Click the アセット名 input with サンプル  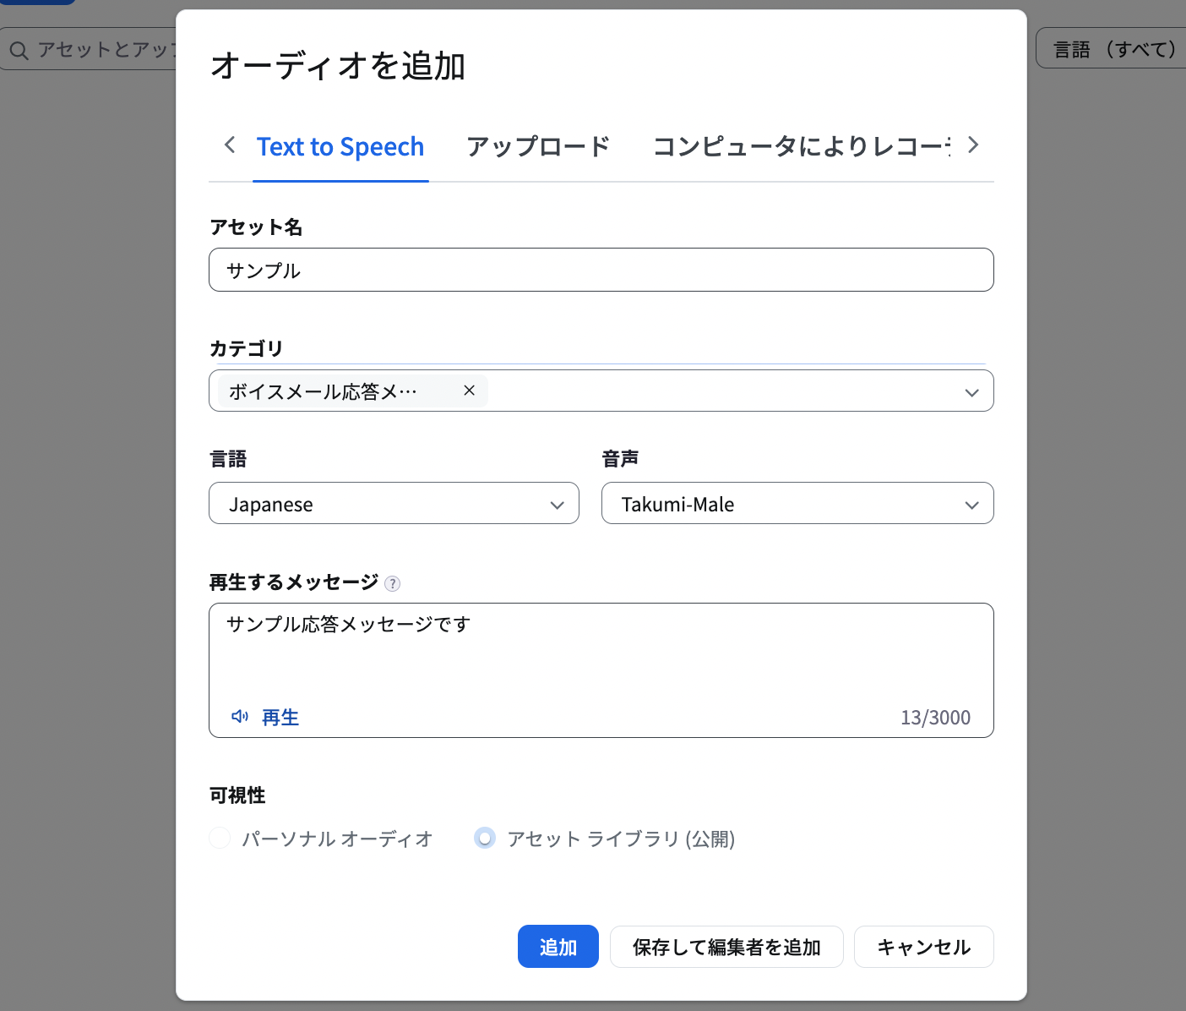tap(601, 270)
